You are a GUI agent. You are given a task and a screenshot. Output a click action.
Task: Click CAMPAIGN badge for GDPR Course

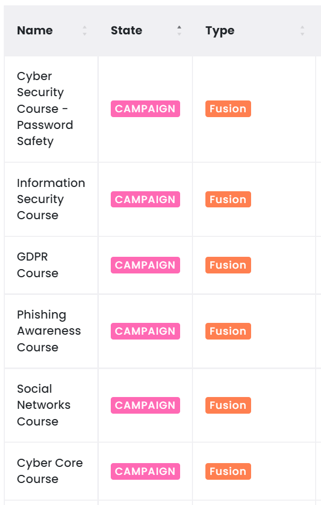[145, 265]
